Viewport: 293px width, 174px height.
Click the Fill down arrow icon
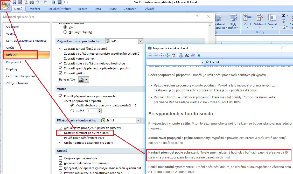point(283,21)
